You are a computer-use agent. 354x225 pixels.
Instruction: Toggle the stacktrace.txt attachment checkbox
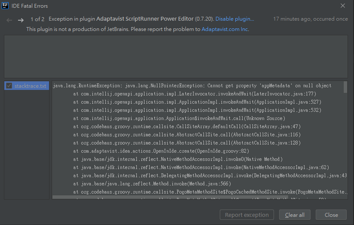click(9, 86)
